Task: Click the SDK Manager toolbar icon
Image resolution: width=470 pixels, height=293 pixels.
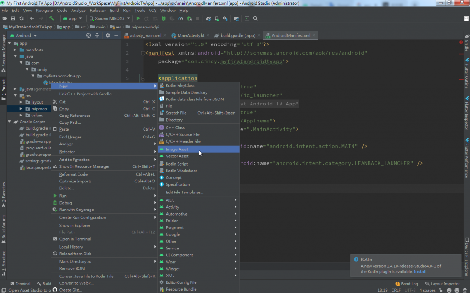Action: [225, 18]
